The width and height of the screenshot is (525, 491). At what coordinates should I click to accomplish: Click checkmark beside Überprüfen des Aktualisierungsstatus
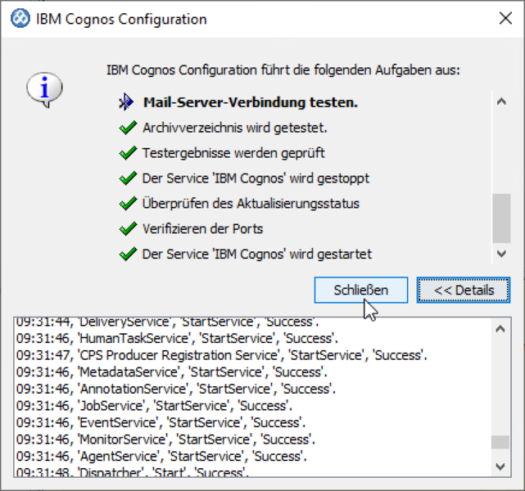128,204
